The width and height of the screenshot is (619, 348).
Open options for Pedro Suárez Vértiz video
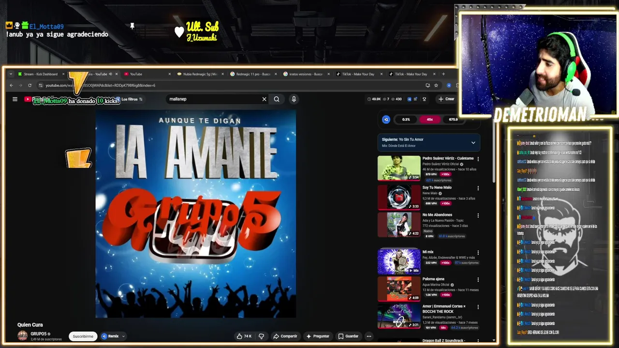478,159
